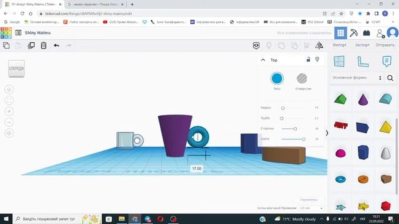Open File Explorer from the taskbar

(122, 219)
